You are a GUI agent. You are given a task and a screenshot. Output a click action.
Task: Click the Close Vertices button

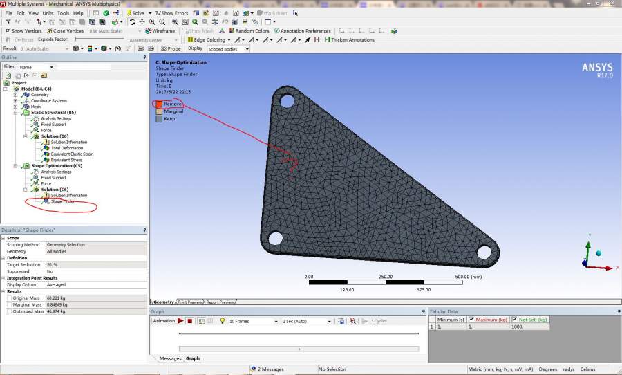[x=66, y=31]
